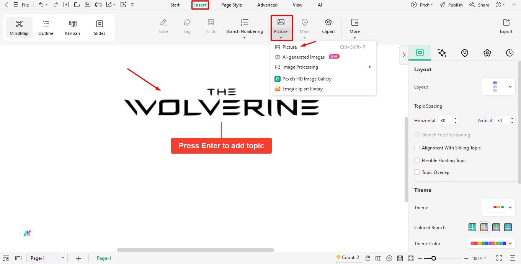Create a new document with the plus icon
Viewport: 521px width, 264px height.
(66, 5)
